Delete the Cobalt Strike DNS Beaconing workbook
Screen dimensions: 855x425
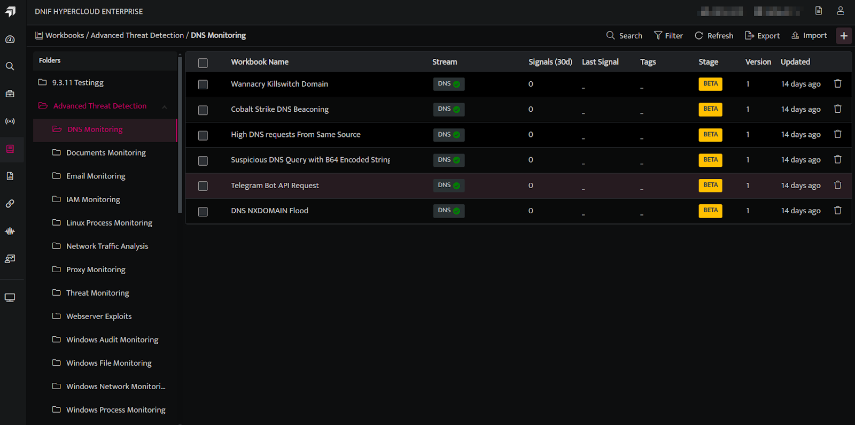[837, 109]
